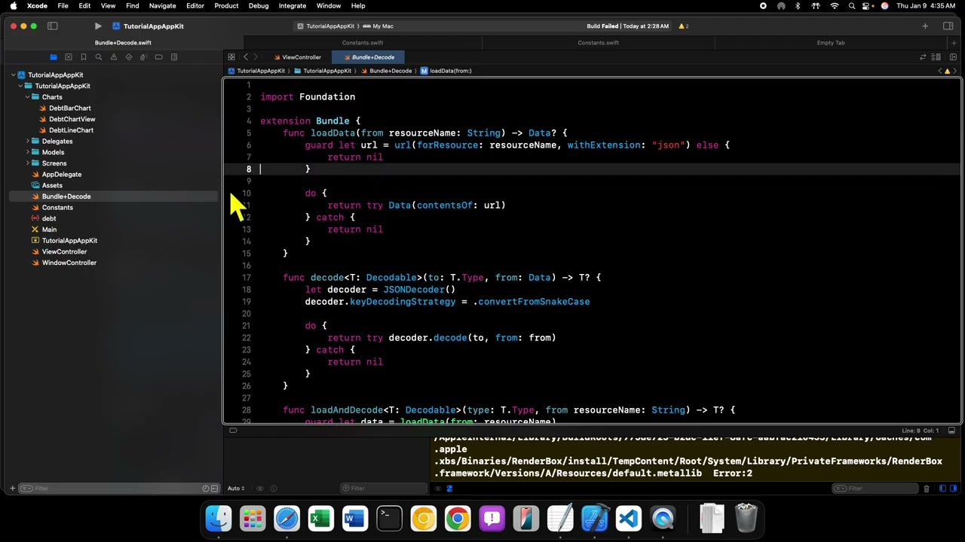Toggle the variables view pane
The width and height of the screenshot is (965, 542).
coord(942,489)
